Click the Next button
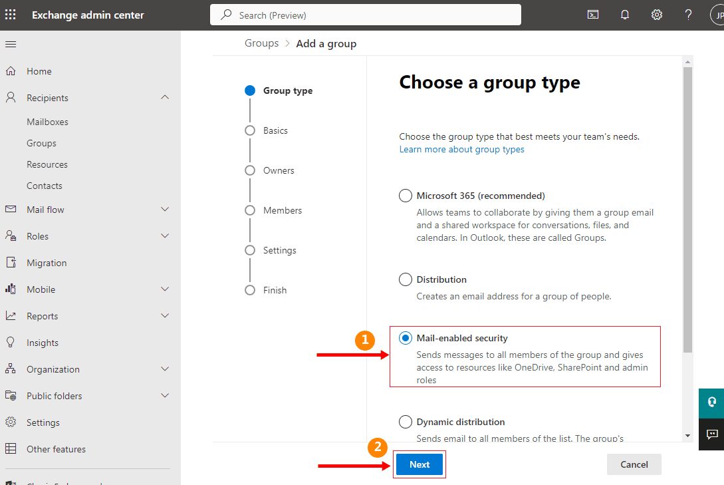This screenshot has width=724, height=485. pos(419,464)
